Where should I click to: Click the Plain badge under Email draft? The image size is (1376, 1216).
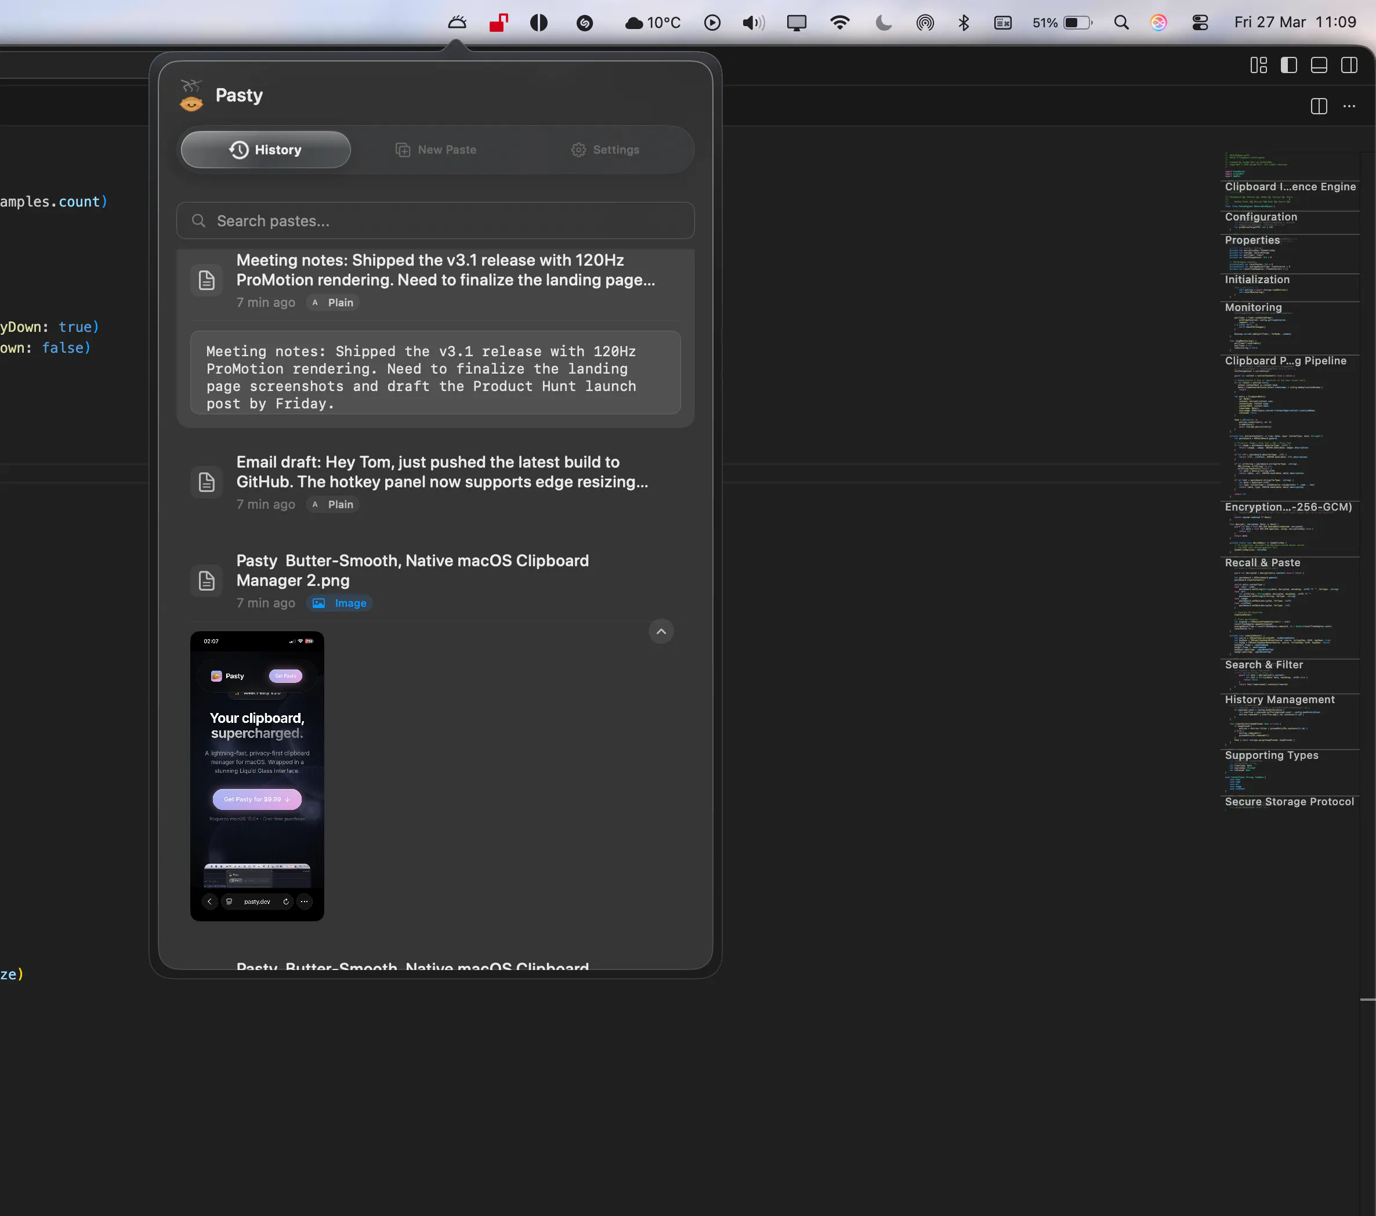click(333, 505)
